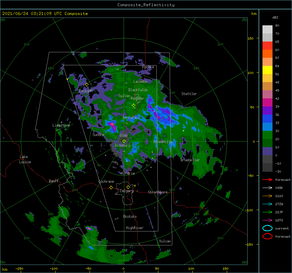Click the Composite_Reflectivity title
Image resolution: width=292 pixels, height=273 pixels.
point(146,5)
